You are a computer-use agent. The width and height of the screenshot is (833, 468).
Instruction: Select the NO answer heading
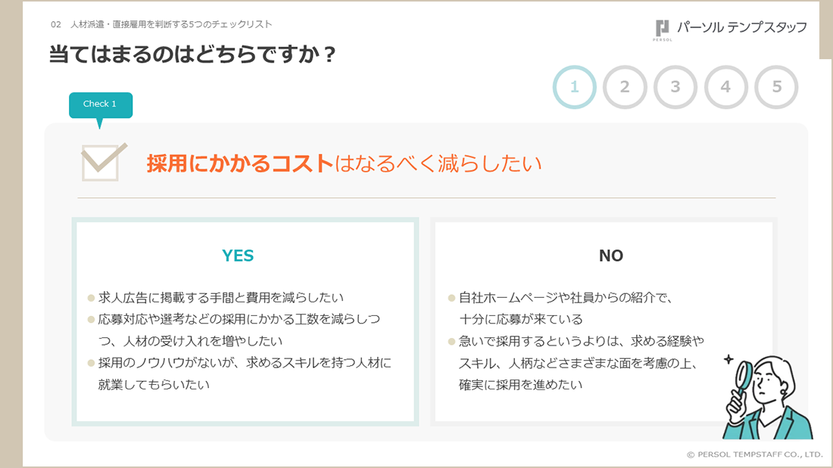pos(611,256)
